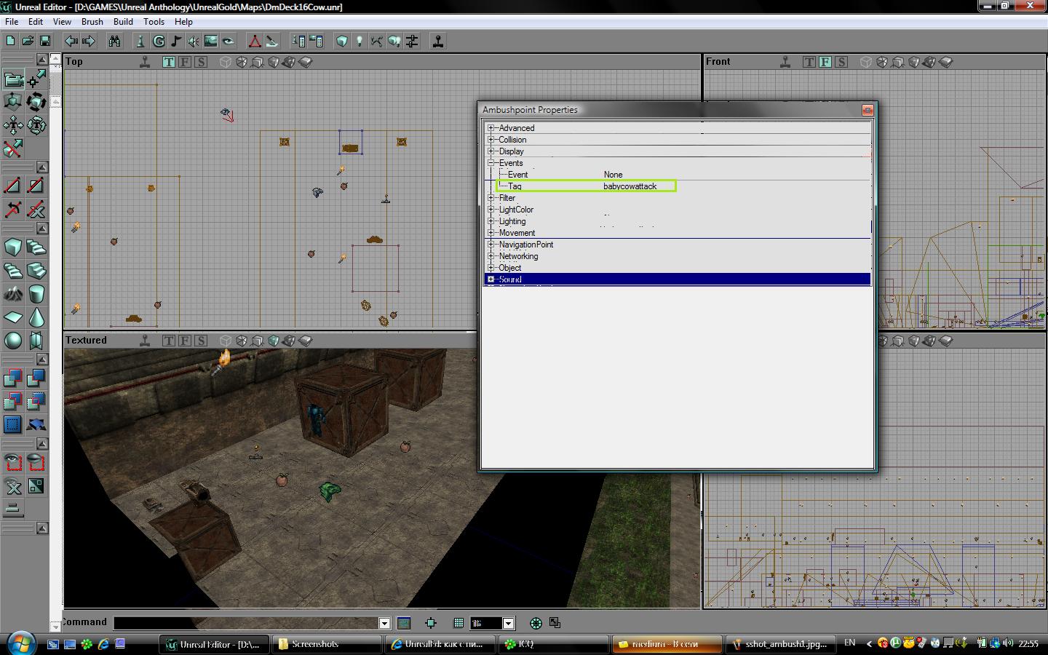Choose the Cylinder brush builder
This screenshot has height=655, width=1048.
[36, 294]
